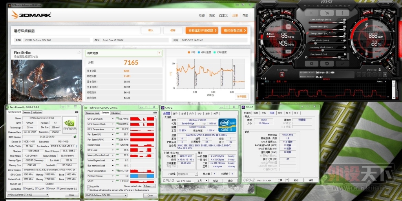Apply Afterburner settings with checkmark button
Screen dimensions: 402x201
[x=342, y=63]
